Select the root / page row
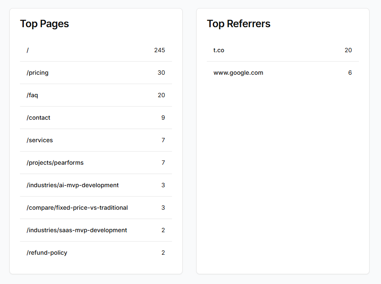The height and width of the screenshot is (284, 381). coord(28,50)
